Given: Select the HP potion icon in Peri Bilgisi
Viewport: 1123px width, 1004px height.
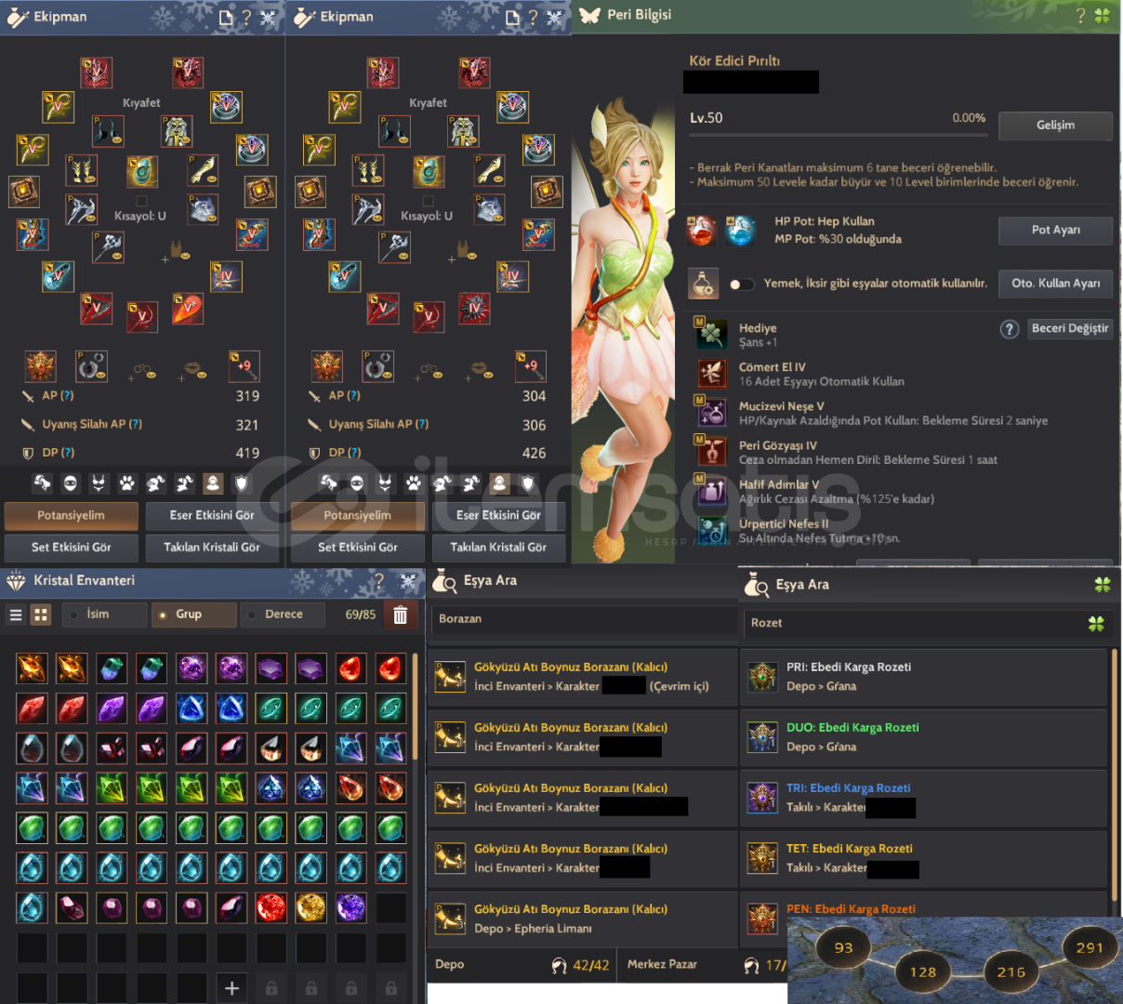Looking at the screenshot, I should click(x=702, y=230).
